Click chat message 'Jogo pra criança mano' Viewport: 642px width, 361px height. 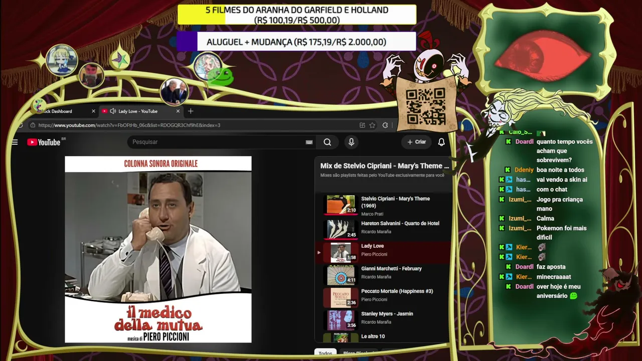[x=560, y=204]
